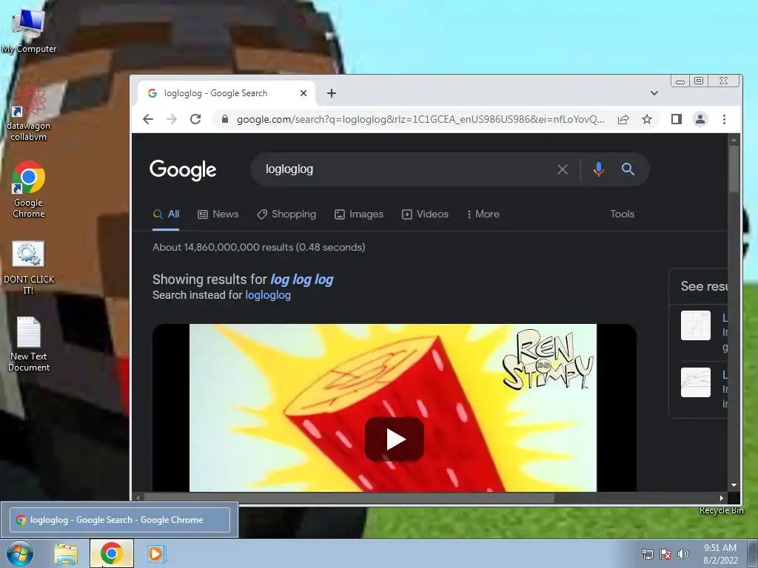Click the magnifier search button
Viewport: 758px width, 568px height.
(x=628, y=169)
